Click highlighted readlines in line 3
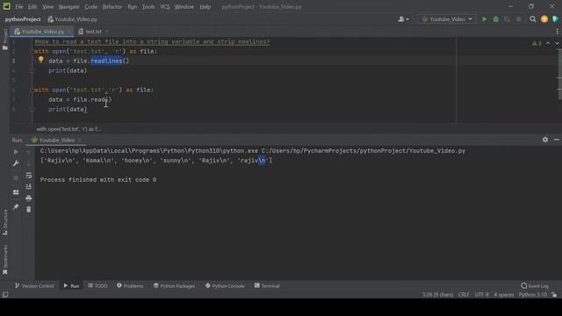The width and height of the screenshot is (562, 316). pyautogui.click(x=106, y=61)
